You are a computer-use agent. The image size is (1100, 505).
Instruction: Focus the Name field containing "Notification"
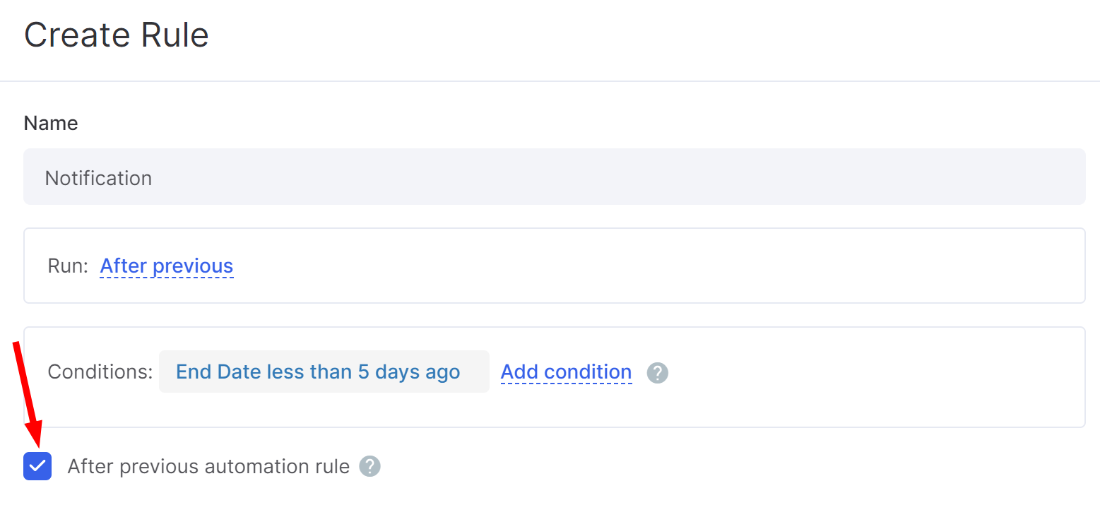click(x=554, y=177)
